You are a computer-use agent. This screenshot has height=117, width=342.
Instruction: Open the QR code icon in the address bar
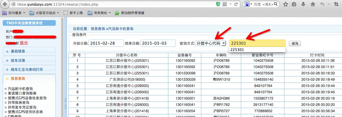click(x=224, y=4)
